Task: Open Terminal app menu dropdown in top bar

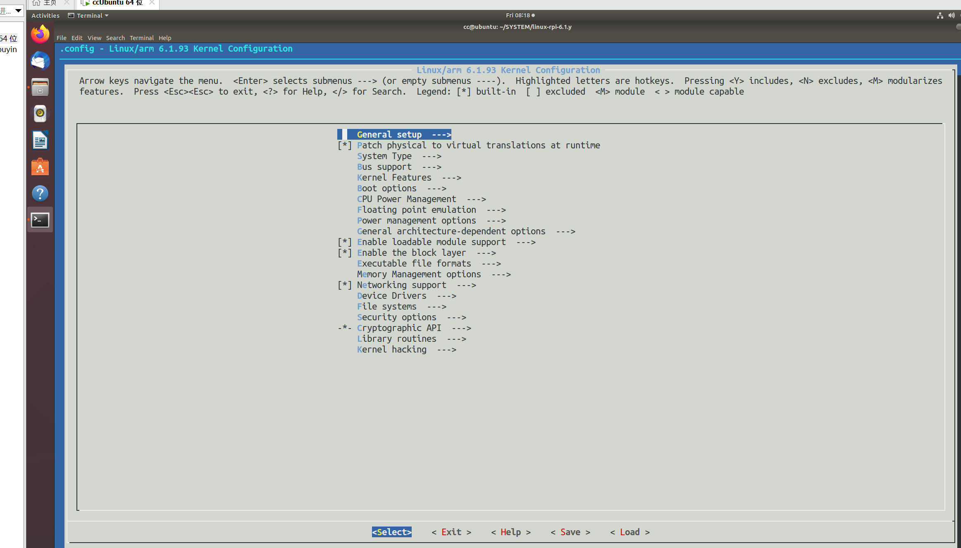Action: point(89,16)
